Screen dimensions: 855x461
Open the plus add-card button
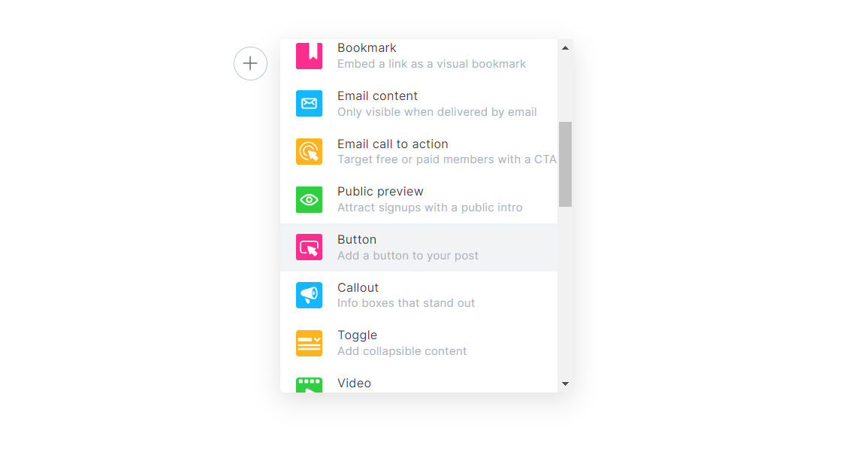[x=250, y=63]
